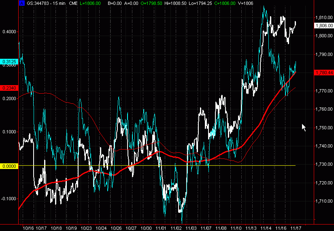Click the B=0.00 bid value
Image resolution: width=334 pixels, height=231 pixels.
coord(115,3)
